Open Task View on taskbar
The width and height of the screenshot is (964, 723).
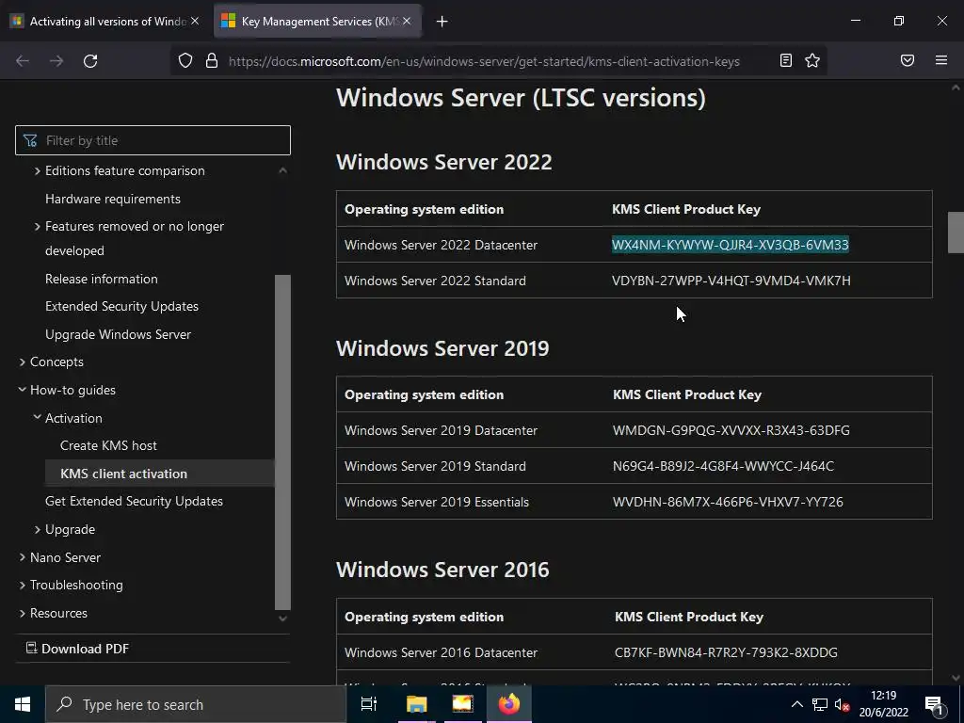tap(369, 704)
